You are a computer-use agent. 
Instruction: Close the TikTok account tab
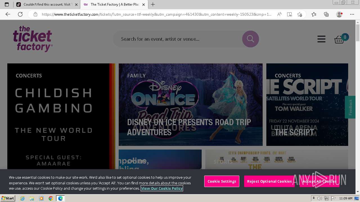[x=76, y=4]
